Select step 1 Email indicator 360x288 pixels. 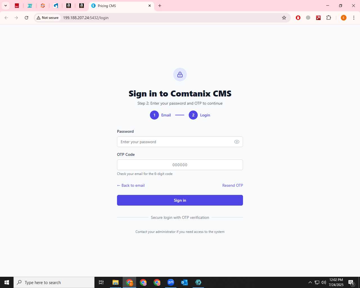(160, 115)
